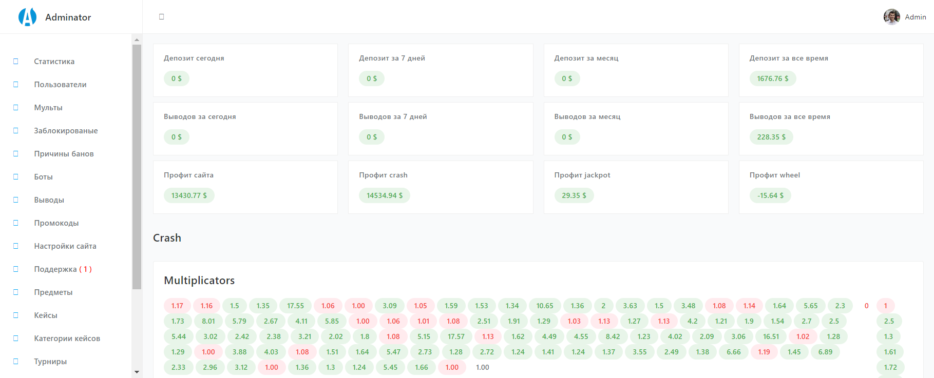The width and height of the screenshot is (934, 378).
Task: Click the 8.42 multiplier badge
Action: tap(613, 336)
